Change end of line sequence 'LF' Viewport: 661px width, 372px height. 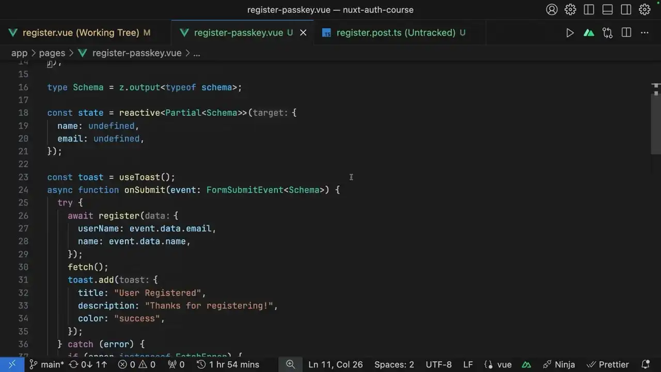468,364
